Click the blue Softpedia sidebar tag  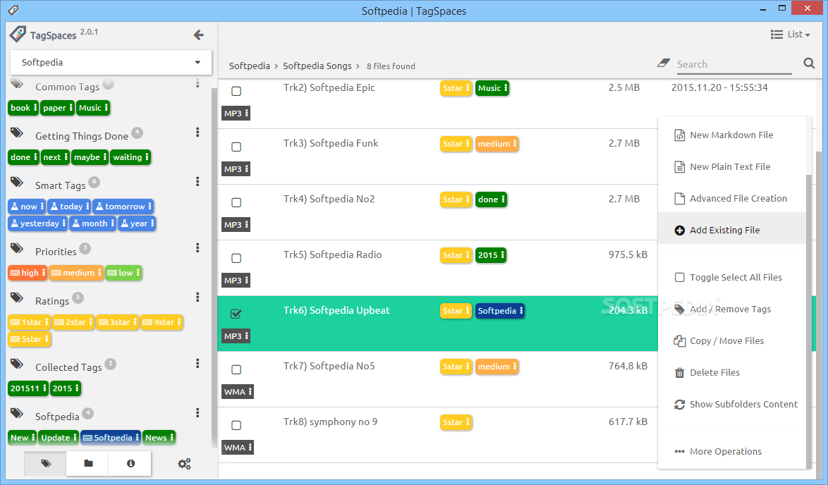tap(110, 438)
